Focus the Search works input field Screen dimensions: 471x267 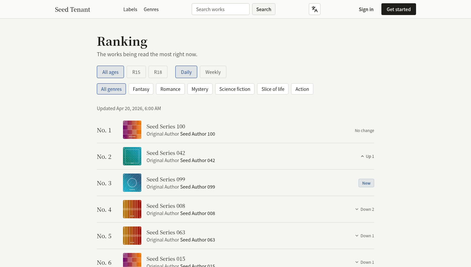(x=220, y=9)
